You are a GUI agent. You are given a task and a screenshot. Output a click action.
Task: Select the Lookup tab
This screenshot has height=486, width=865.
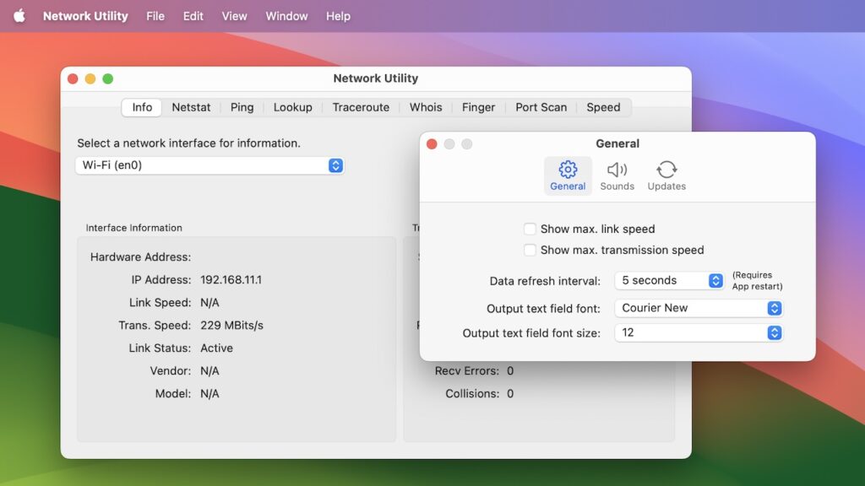point(293,107)
